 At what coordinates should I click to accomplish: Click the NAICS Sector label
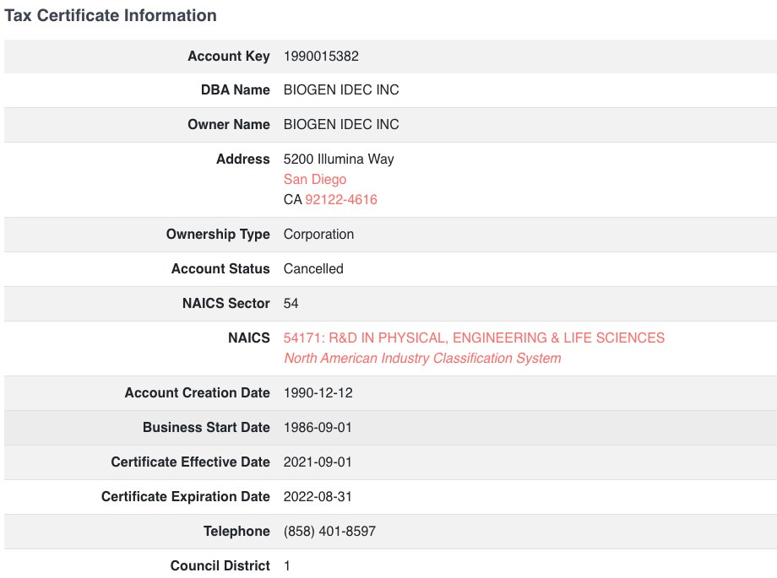click(226, 303)
